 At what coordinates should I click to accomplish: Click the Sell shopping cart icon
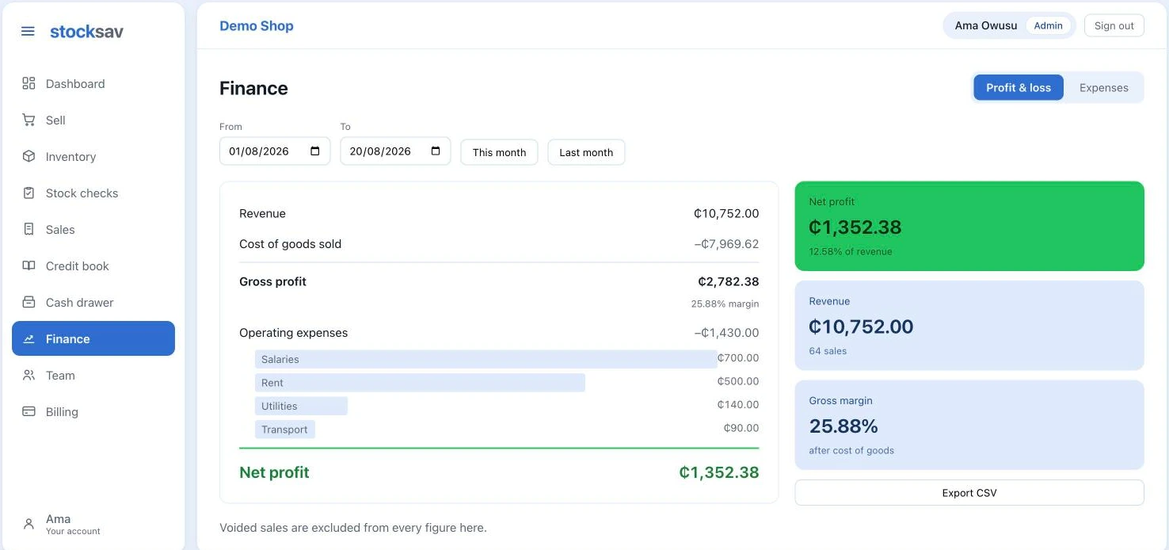(x=29, y=120)
